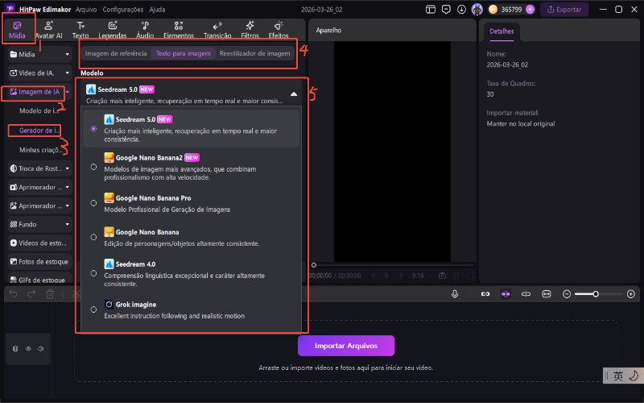Click the fit timeline to window icon
Image resolution: width=644 pixels, height=403 pixels.
[x=547, y=294]
